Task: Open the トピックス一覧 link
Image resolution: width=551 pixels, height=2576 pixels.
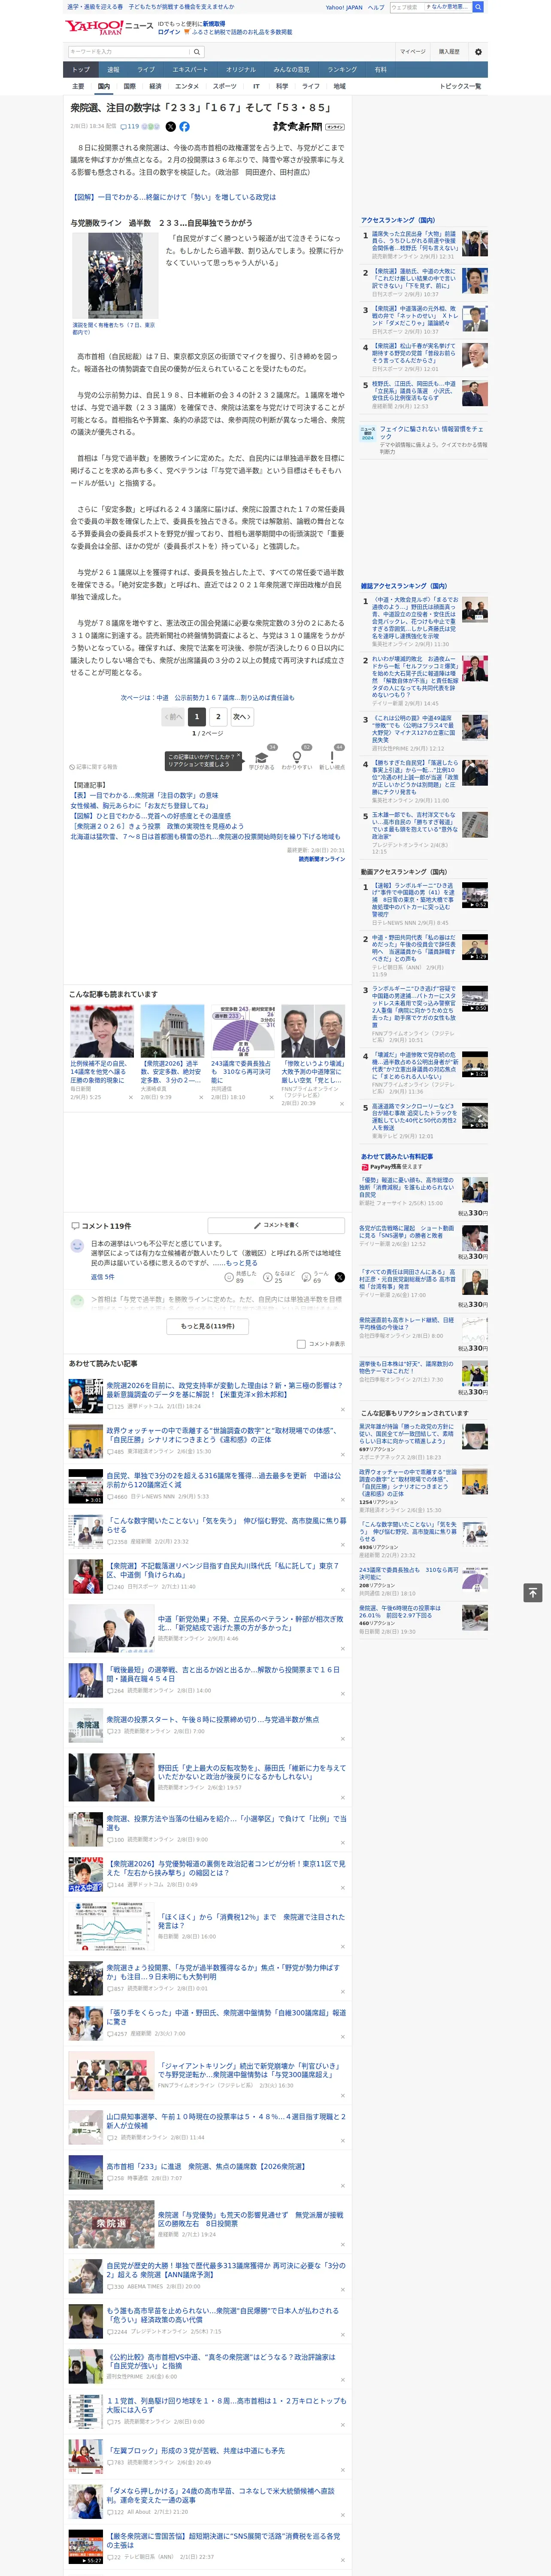Action: (460, 86)
